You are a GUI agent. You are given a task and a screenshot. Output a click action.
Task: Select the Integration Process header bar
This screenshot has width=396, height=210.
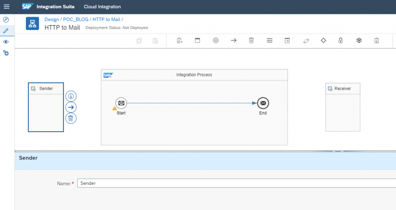(194, 75)
